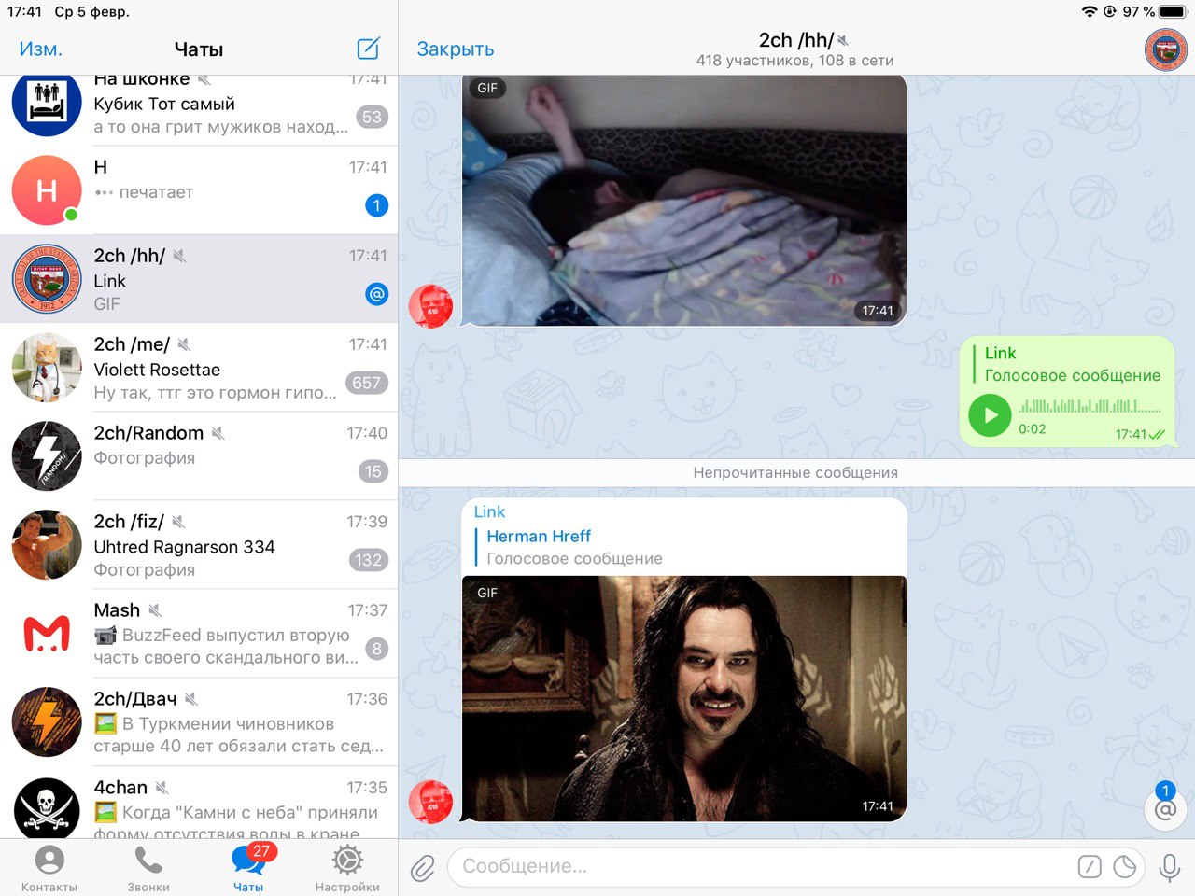Viewport: 1195px width, 896px height.
Task: Tap the 2ch /me/ cat doctor avatar
Action: pos(47,368)
